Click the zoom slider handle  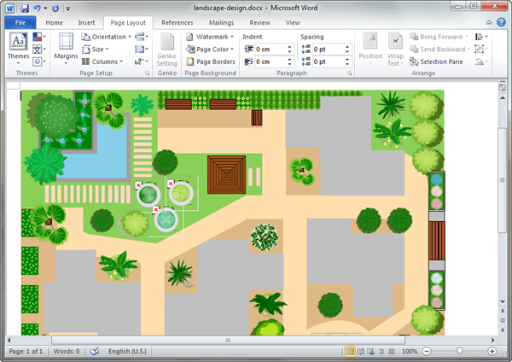(460, 351)
